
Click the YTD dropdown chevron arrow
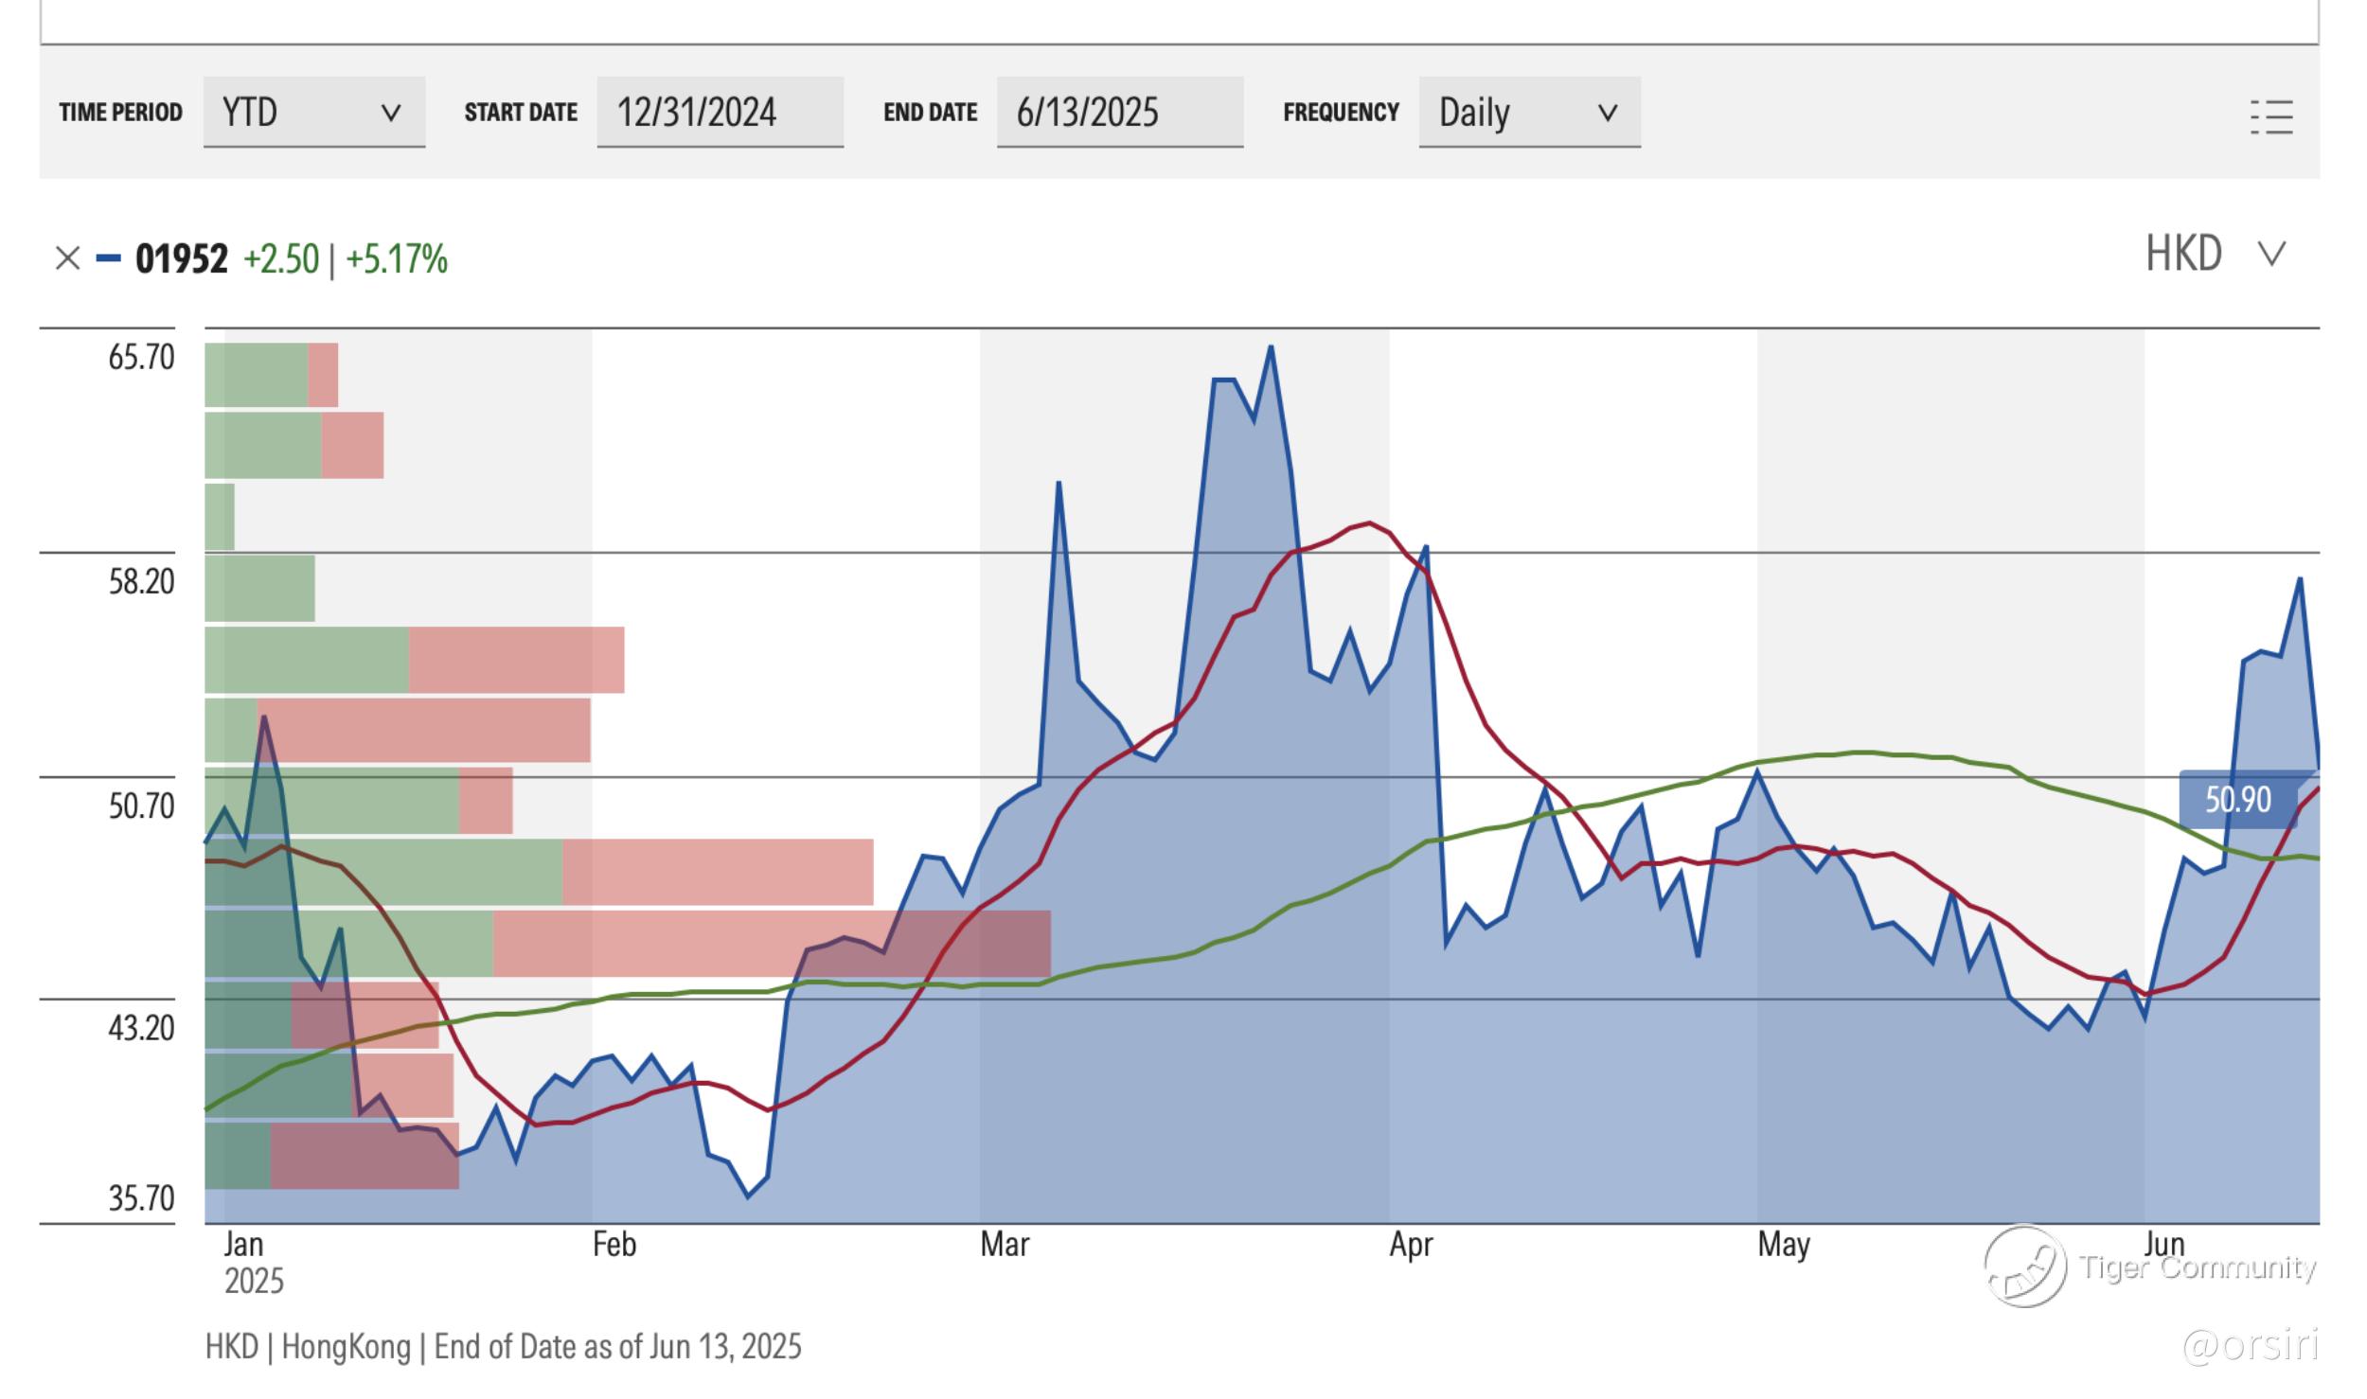[390, 114]
